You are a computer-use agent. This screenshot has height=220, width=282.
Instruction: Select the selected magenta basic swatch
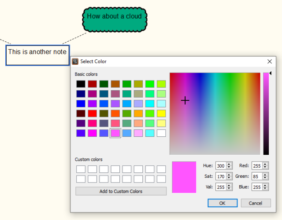click(x=115, y=133)
